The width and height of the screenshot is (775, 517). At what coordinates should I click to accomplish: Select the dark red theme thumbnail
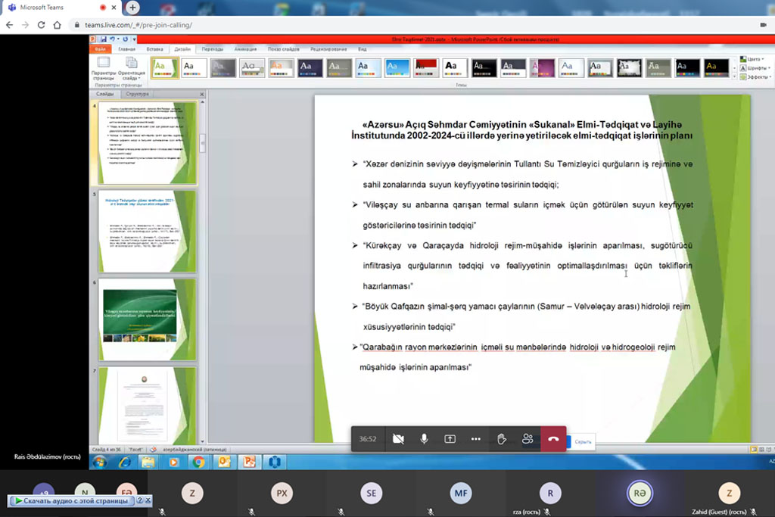point(426,67)
